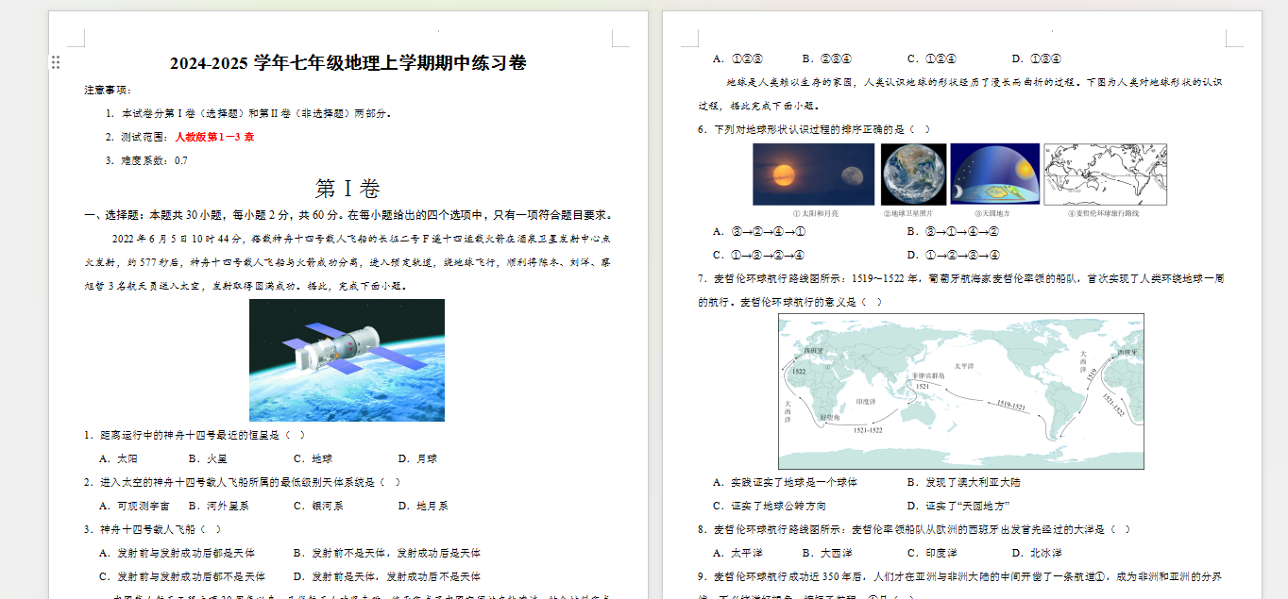Click question 2 option B. 河外星系

click(218, 506)
